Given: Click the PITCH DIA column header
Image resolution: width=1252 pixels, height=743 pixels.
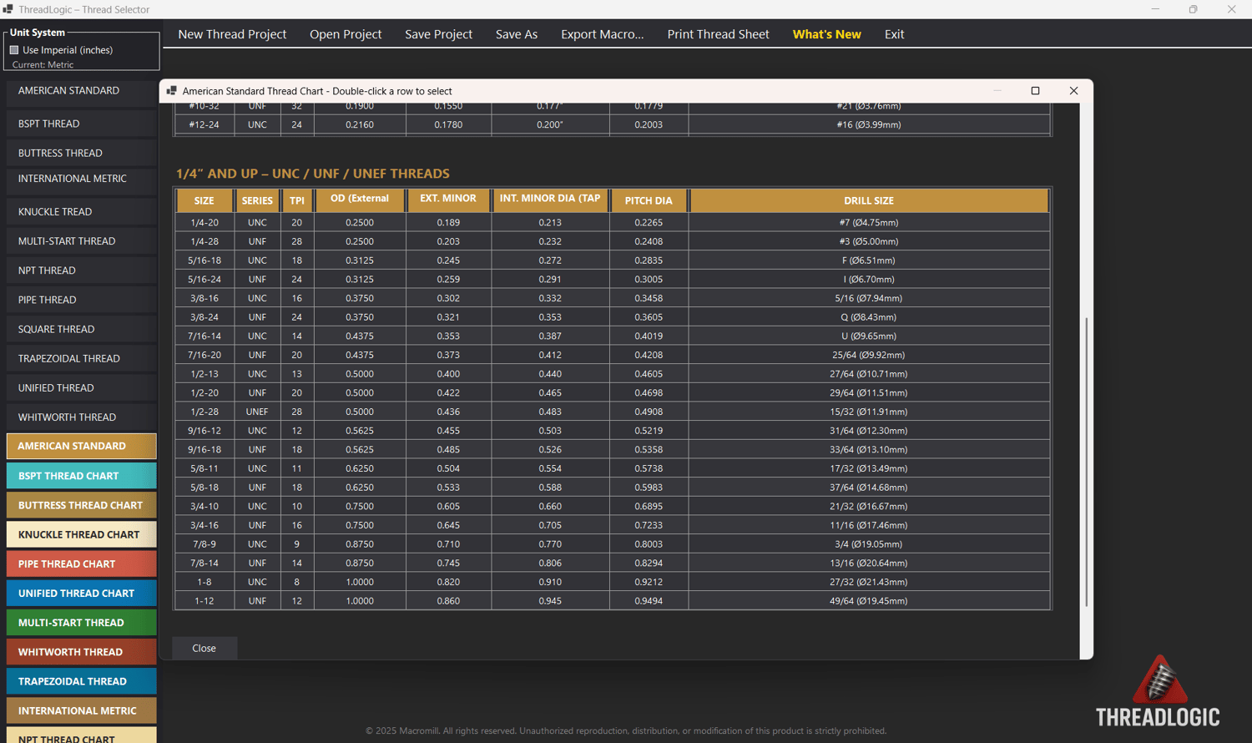Looking at the screenshot, I should pyautogui.click(x=649, y=200).
